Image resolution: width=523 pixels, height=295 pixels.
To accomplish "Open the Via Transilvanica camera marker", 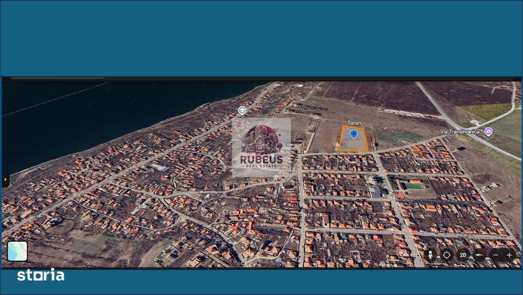I will pos(488,132).
